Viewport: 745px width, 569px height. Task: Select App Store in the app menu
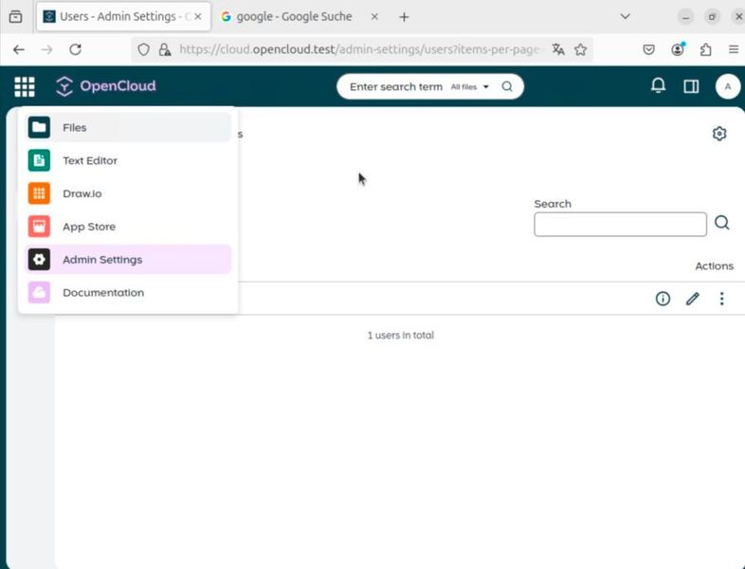(128, 227)
